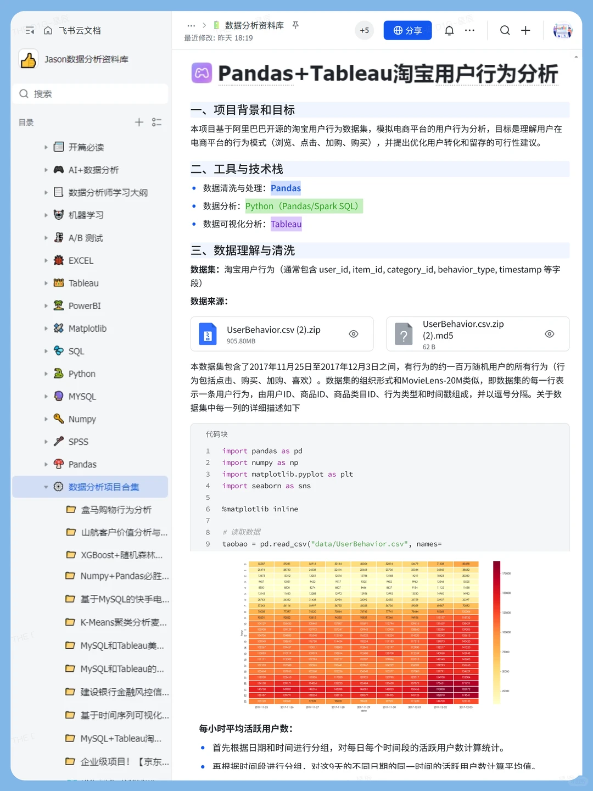Show the +5 collaborators
Screen dimensions: 593x791
coord(365,30)
